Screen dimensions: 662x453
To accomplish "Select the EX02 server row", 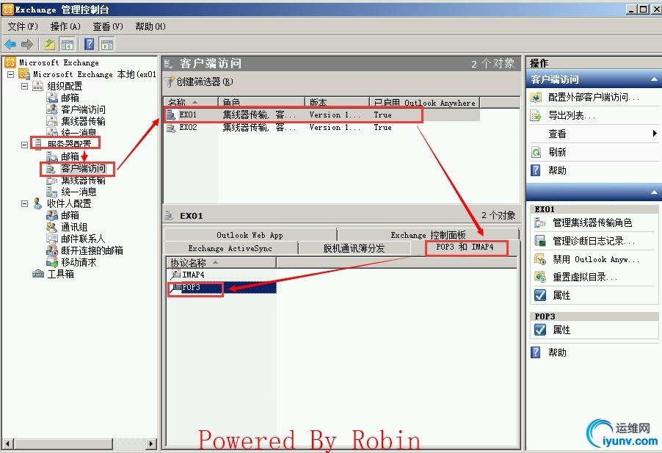I will 321,128.
